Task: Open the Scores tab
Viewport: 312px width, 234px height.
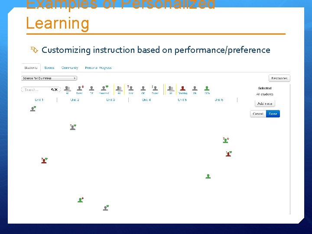Action: pos(49,68)
